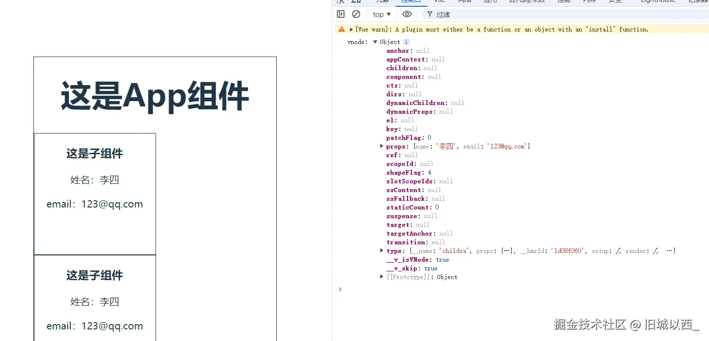Image resolution: width=709 pixels, height=341 pixels.
Task: Open the top JavaScript context dropdown
Action: (382, 15)
